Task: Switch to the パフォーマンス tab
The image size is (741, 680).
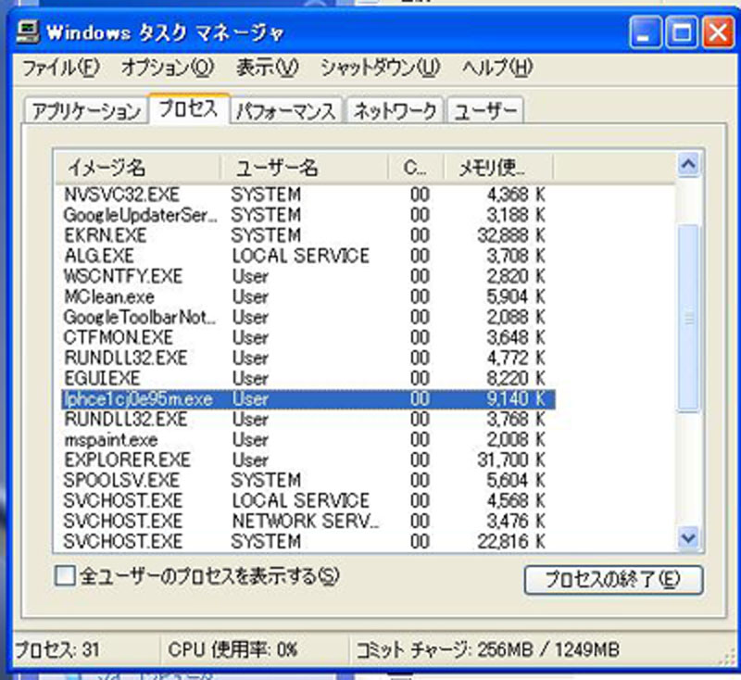Action: point(286,111)
